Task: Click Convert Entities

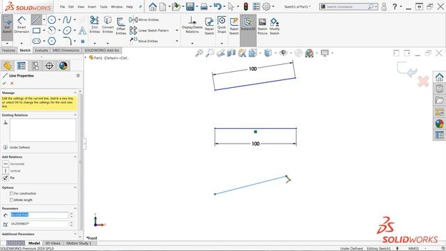Action: coord(108,25)
